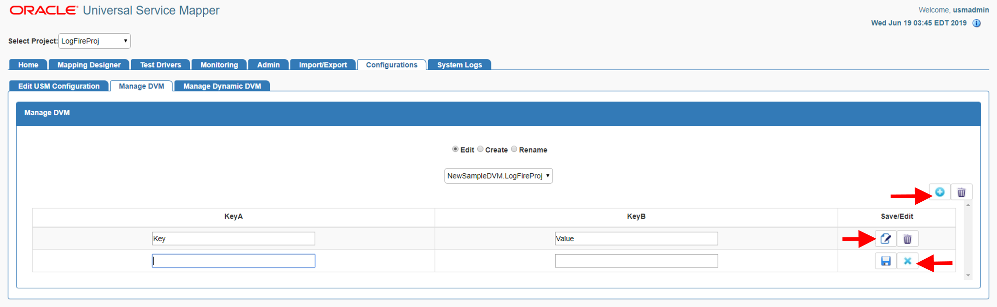Cancel the new row with X icon
This screenshot has height=307, width=997.
pyautogui.click(x=907, y=261)
